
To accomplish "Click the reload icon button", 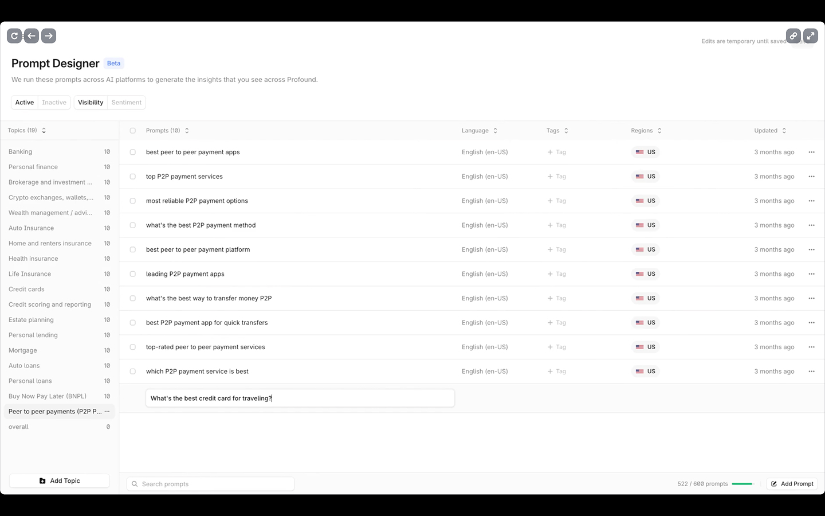I will [x=14, y=36].
